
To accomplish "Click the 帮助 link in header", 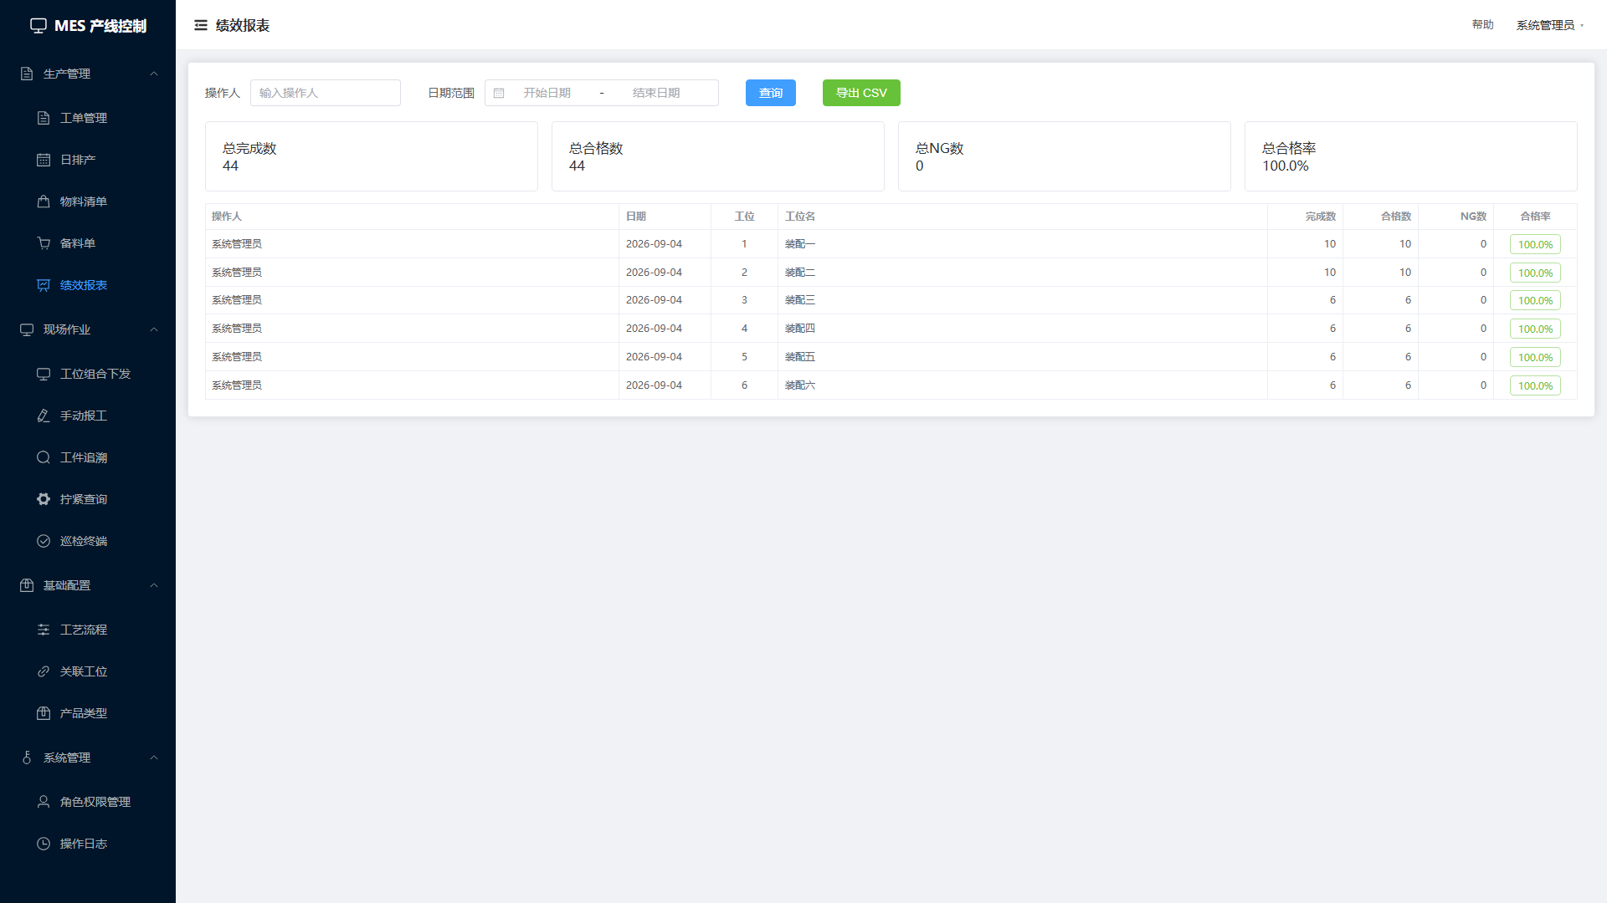I will point(1482,25).
